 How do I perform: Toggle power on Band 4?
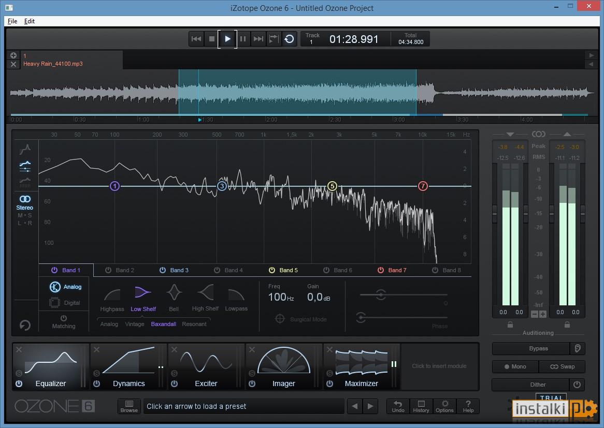coord(217,270)
